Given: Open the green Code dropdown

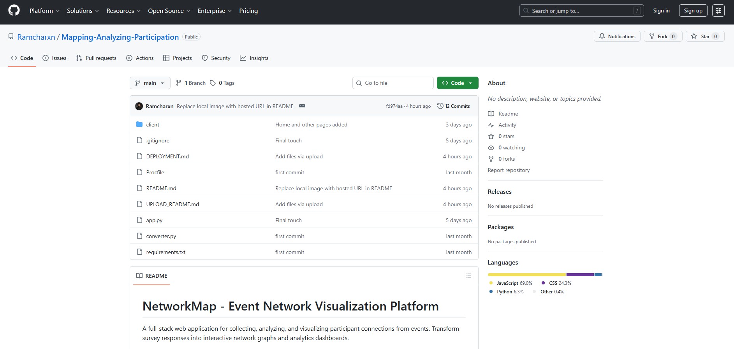Looking at the screenshot, I should 457,83.
